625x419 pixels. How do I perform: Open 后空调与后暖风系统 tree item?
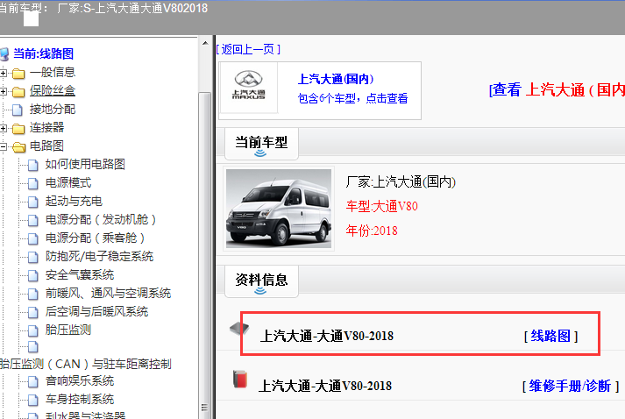click(x=96, y=311)
